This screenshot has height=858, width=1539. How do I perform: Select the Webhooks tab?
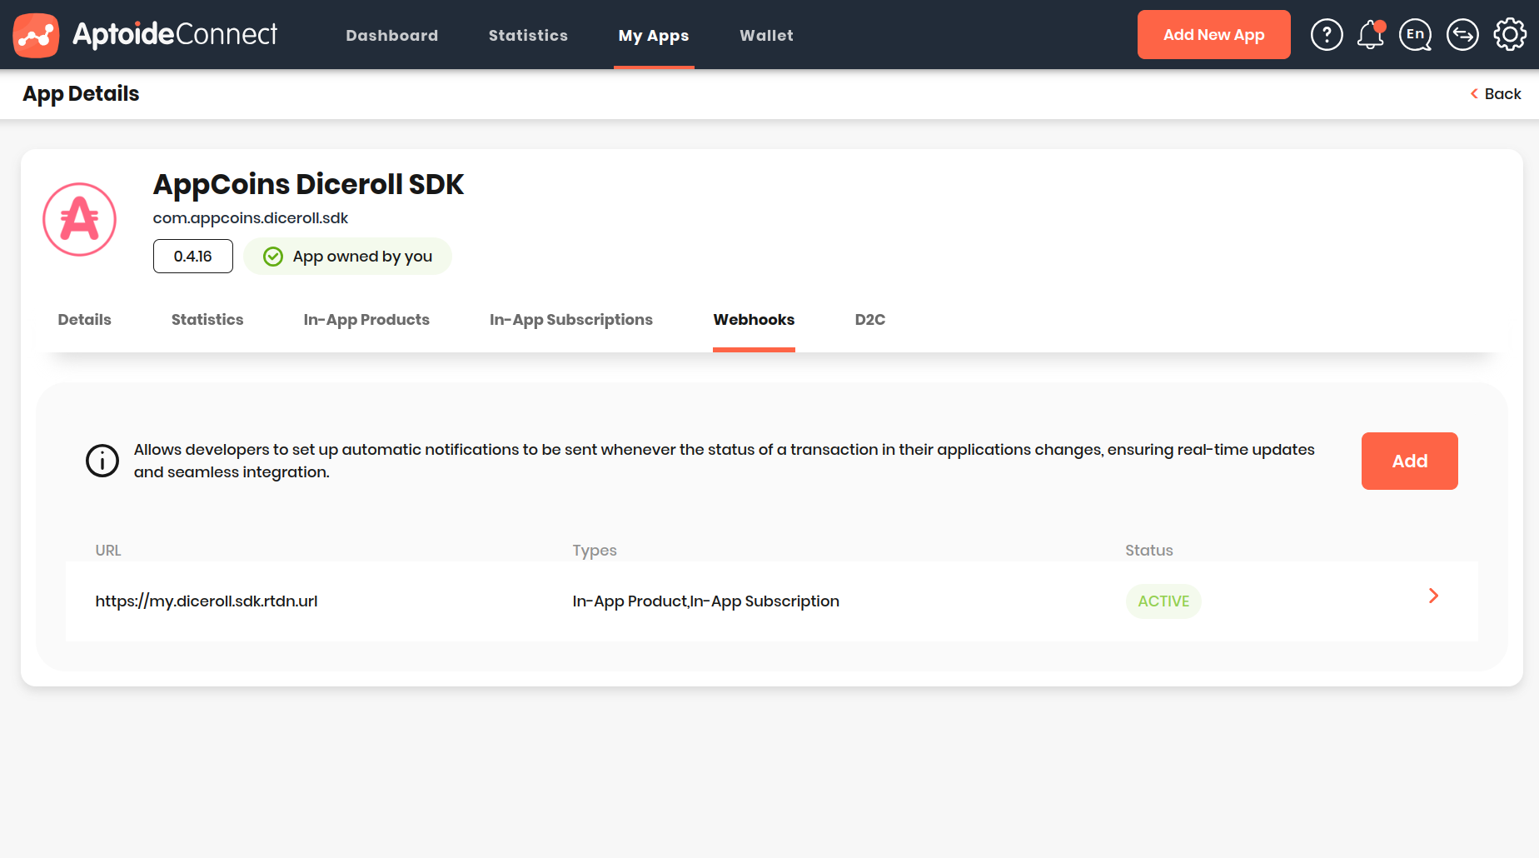pyautogui.click(x=754, y=320)
